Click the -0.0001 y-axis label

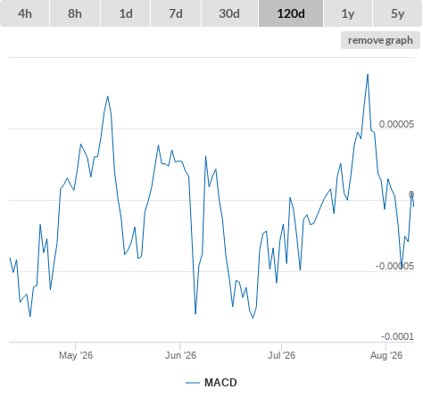[398, 336]
